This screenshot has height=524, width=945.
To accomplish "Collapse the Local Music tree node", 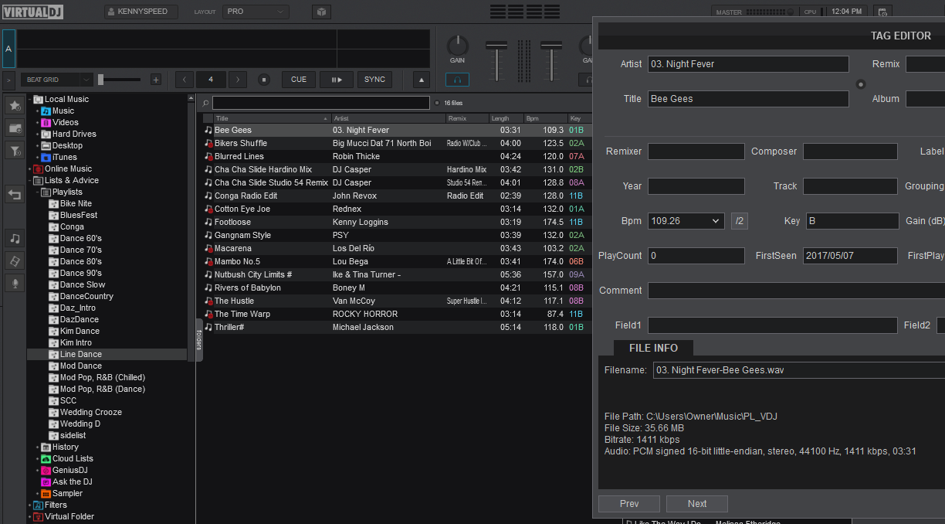I will pos(30,100).
